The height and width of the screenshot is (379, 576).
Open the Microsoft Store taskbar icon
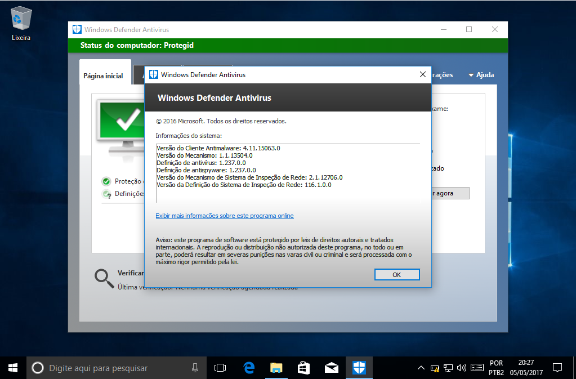(x=304, y=368)
